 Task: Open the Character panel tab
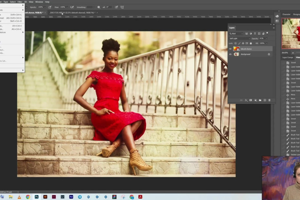click(x=286, y=14)
